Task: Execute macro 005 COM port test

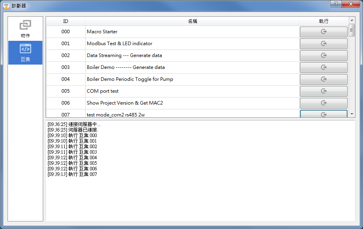Action: (323, 92)
